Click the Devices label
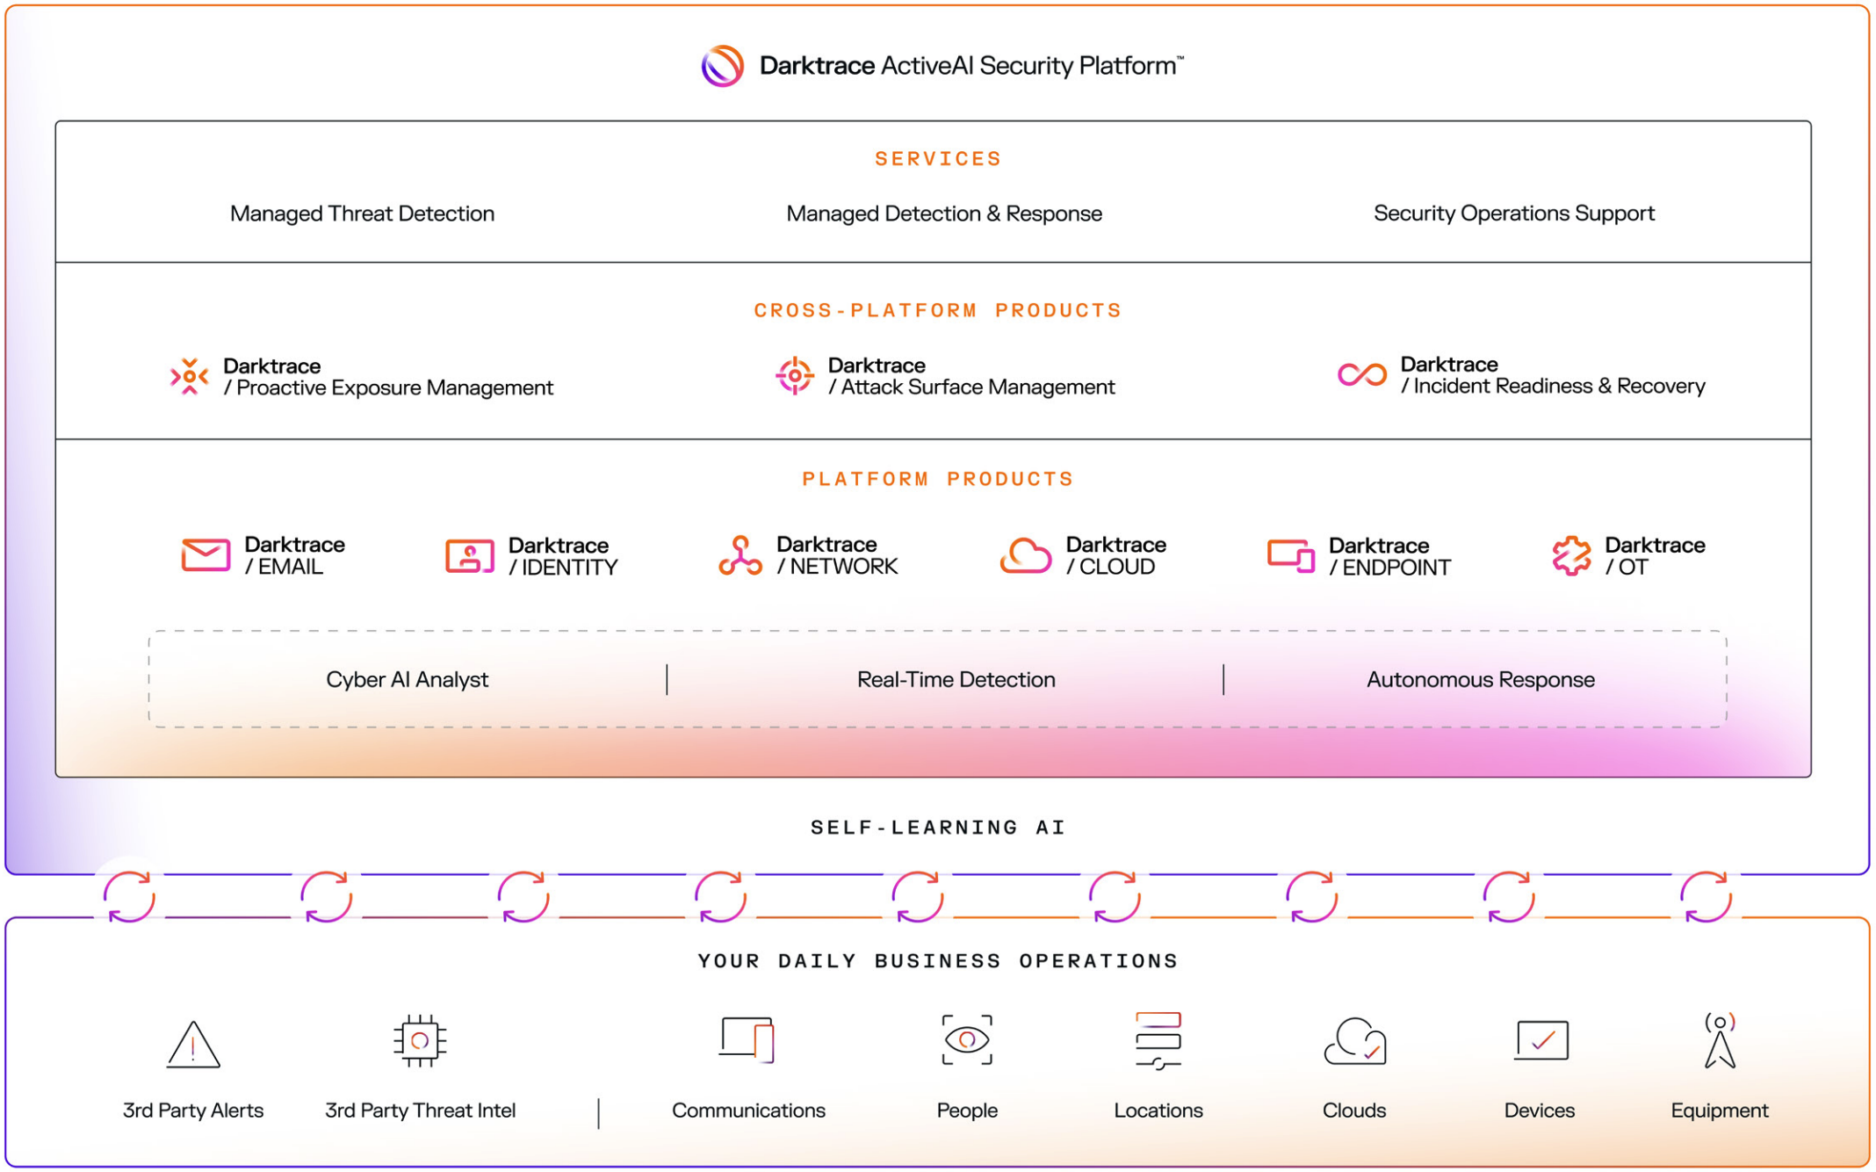 click(1540, 1111)
